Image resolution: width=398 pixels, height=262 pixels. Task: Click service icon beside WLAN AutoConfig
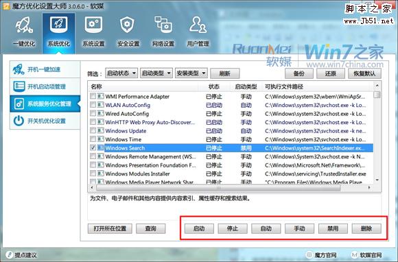[101, 105]
